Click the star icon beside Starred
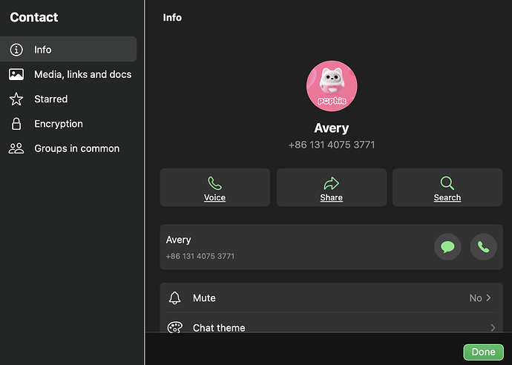The height and width of the screenshot is (365, 512). [16, 99]
